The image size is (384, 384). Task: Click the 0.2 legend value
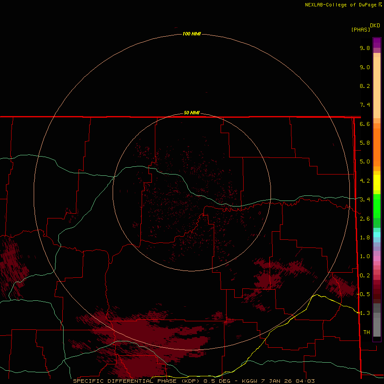pyautogui.click(x=365, y=276)
